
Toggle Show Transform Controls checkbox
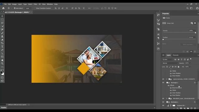point(35,8)
